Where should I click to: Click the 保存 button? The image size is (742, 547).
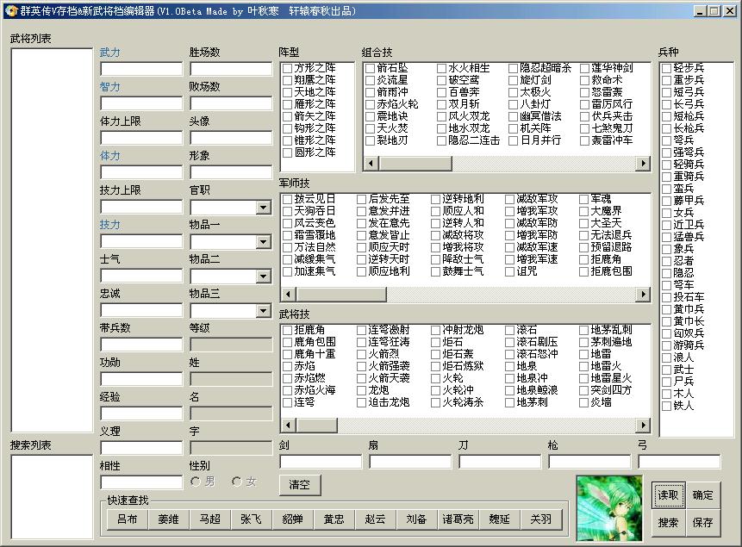[702, 522]
